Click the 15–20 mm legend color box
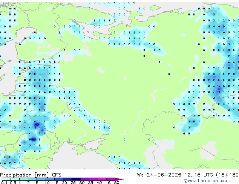 [58, 179]
